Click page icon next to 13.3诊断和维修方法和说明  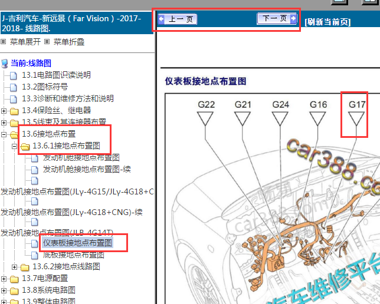point(14,99)
